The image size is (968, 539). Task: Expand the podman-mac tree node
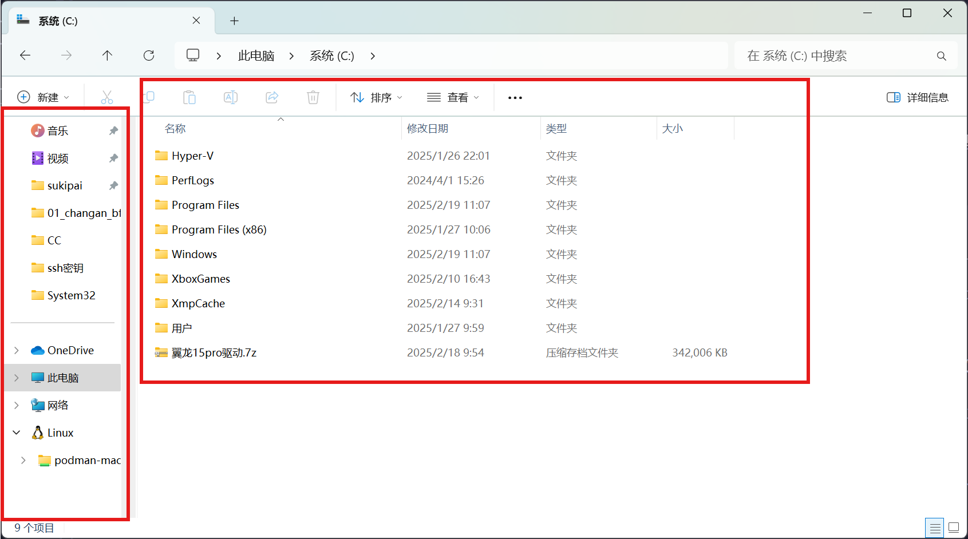pos(23,460)
